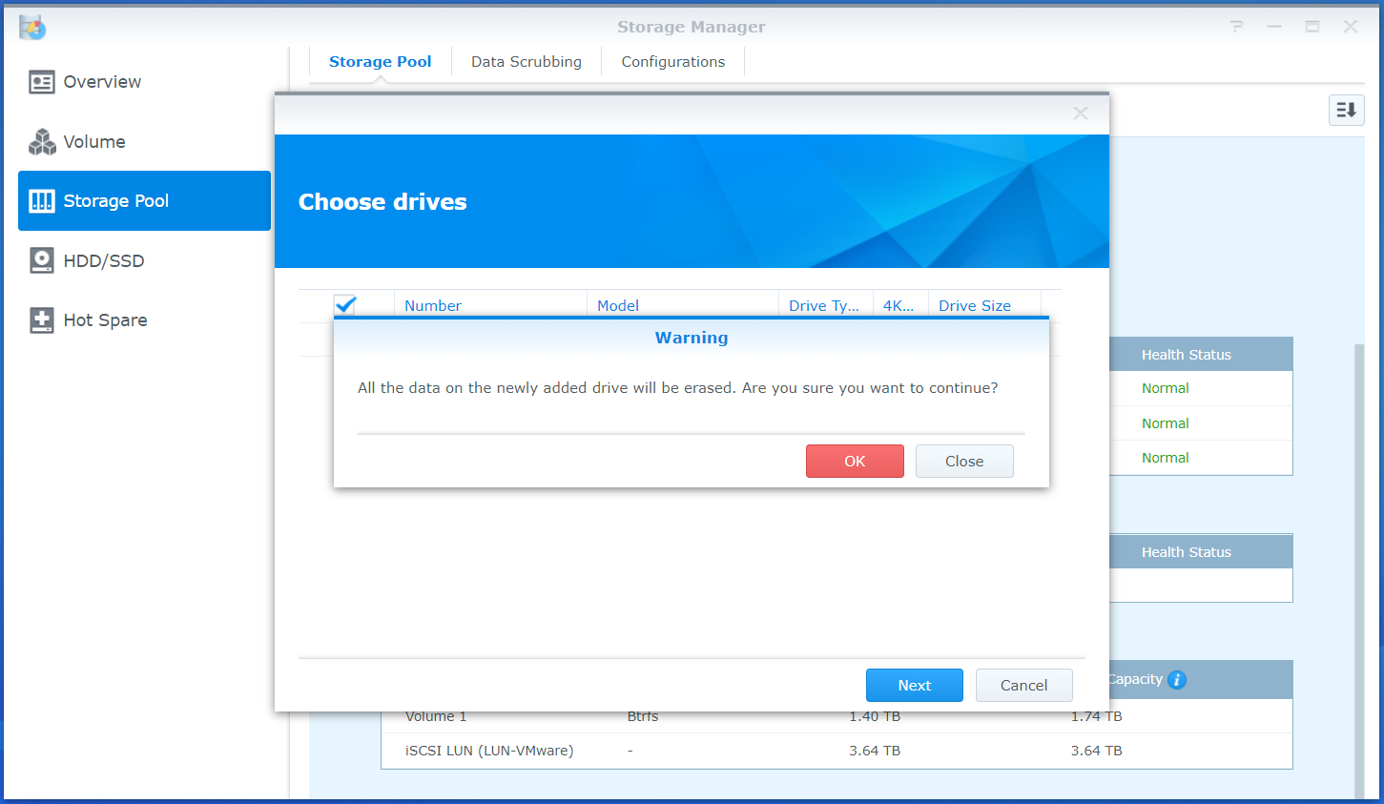Click the vertical scrollbar on the right
1384x804 pixels.
pos(1359,572)
